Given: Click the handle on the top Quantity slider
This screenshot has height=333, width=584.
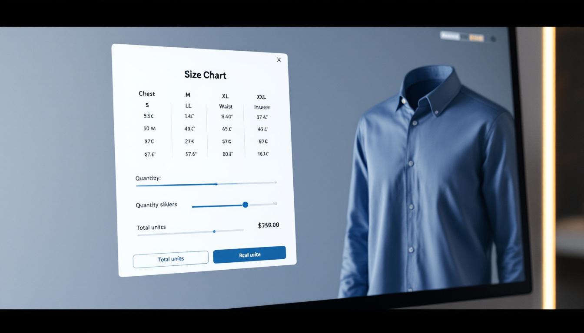Looking at the screenshot, I should (216, 184).
